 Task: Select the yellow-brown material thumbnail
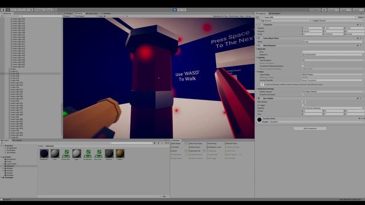120,154
